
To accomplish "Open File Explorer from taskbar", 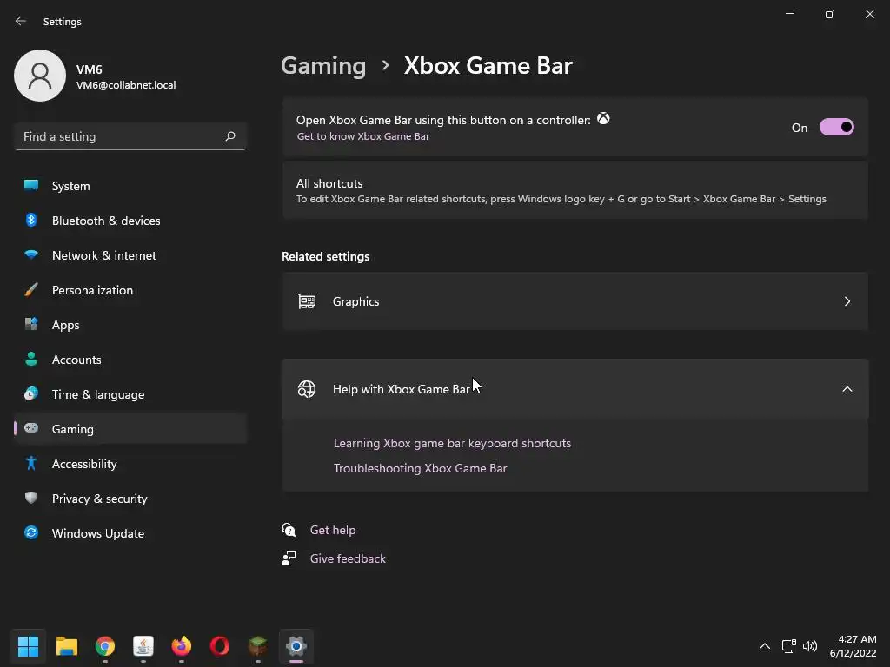I will click(x=66, y=645).
